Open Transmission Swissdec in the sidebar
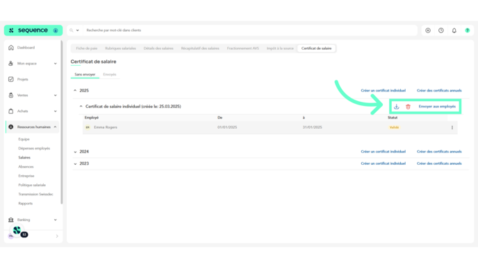 tap(35, 194)
